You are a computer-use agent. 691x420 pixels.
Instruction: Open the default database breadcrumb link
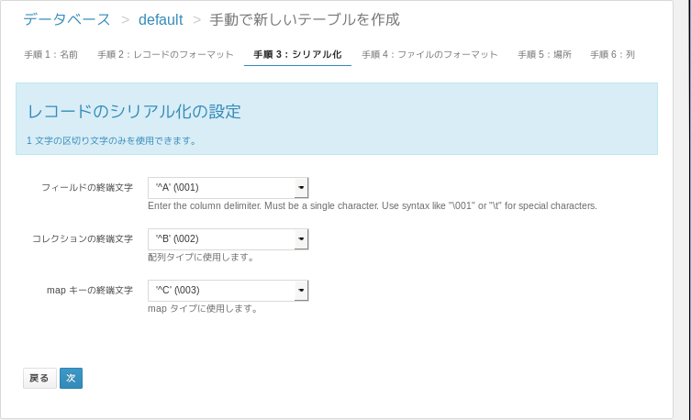[x=161, y=19]
